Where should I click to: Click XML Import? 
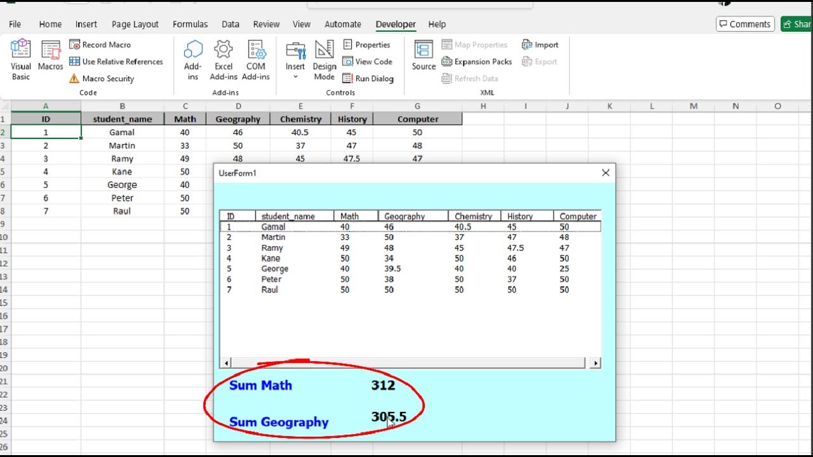(540, 45)
